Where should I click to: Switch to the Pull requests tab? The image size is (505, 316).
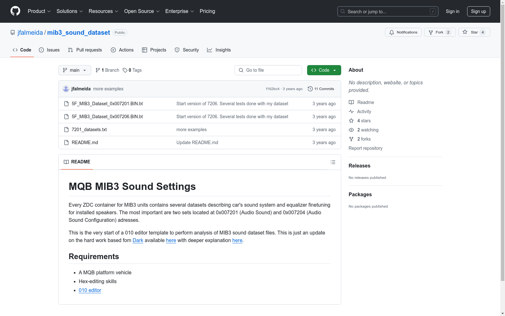click(x=85, y=50)
